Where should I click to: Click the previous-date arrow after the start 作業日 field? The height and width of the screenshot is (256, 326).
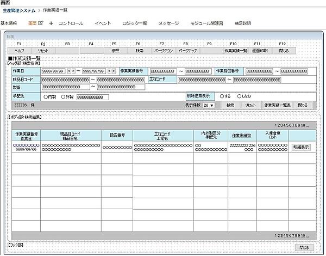[x=69, y=71]
